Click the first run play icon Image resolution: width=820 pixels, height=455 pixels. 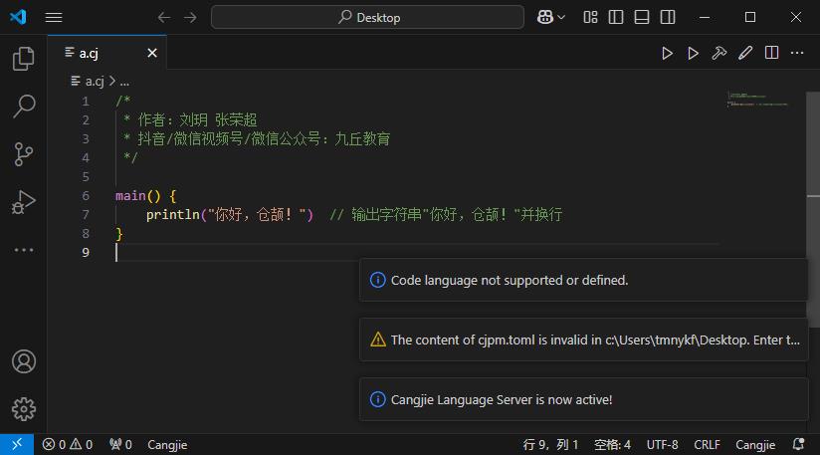coord(667,53)
